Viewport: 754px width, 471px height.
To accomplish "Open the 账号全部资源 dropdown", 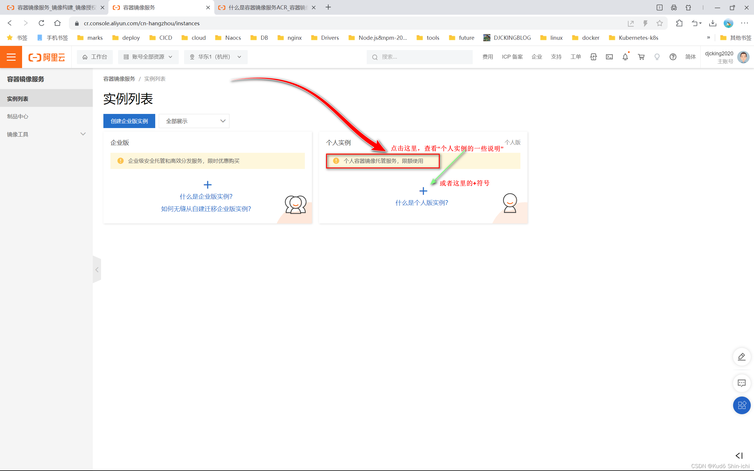I will [x=148, y=57].
